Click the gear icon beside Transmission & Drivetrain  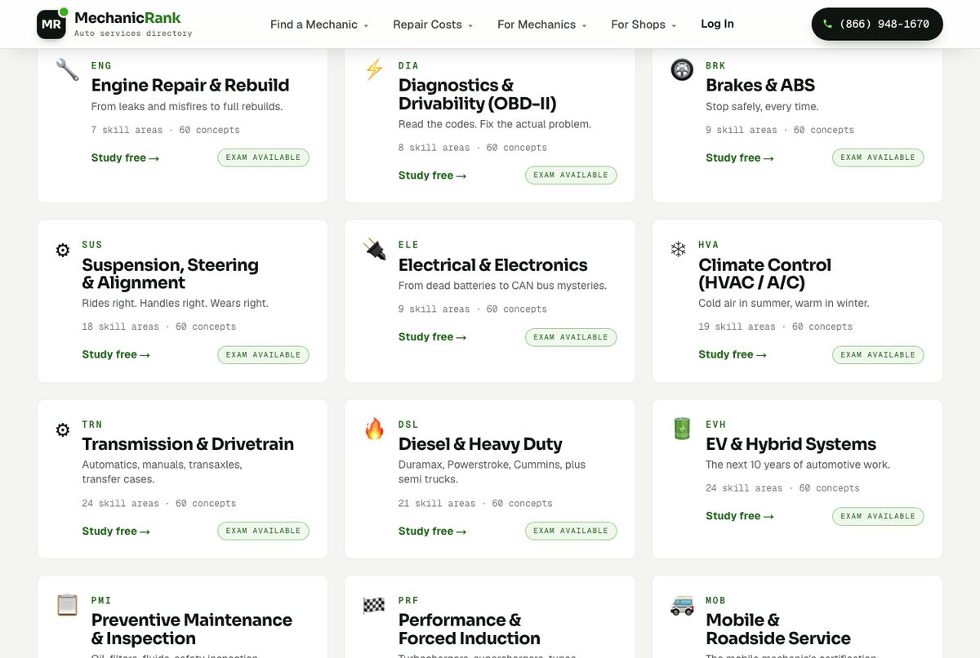coord(63,429)
